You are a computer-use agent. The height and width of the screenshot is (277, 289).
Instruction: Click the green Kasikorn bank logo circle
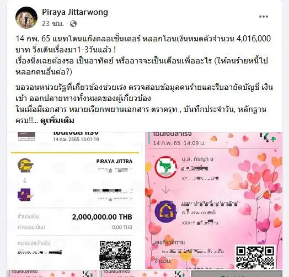tap(165, 167)
